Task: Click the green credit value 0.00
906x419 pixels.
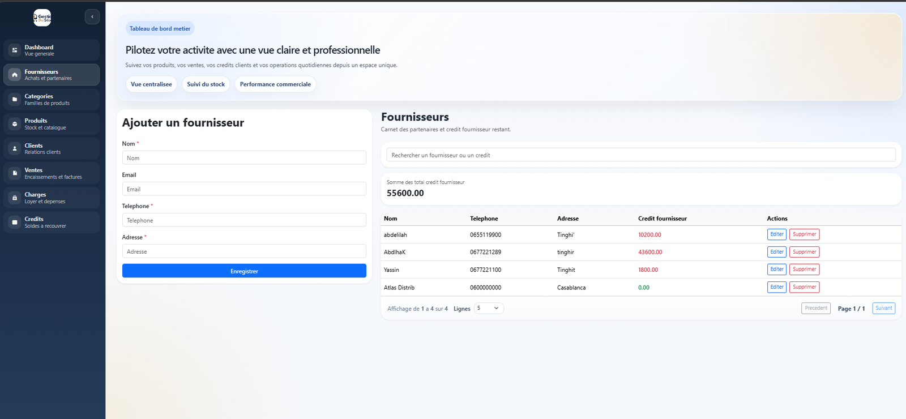Action: tap(644, 288)
